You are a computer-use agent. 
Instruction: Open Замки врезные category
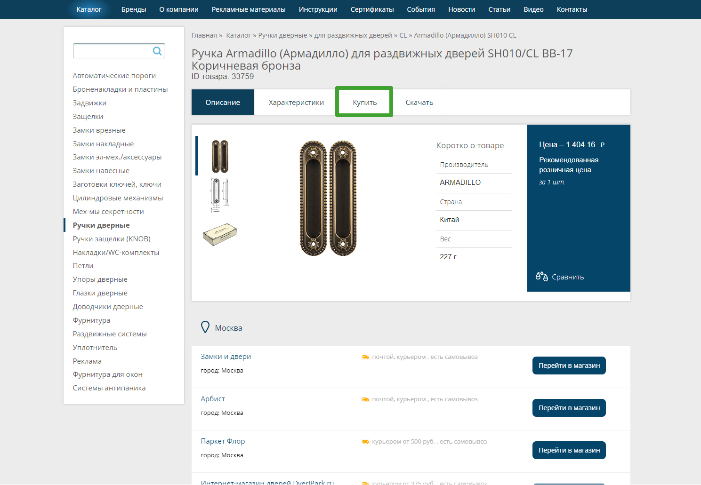click(99, 130)
